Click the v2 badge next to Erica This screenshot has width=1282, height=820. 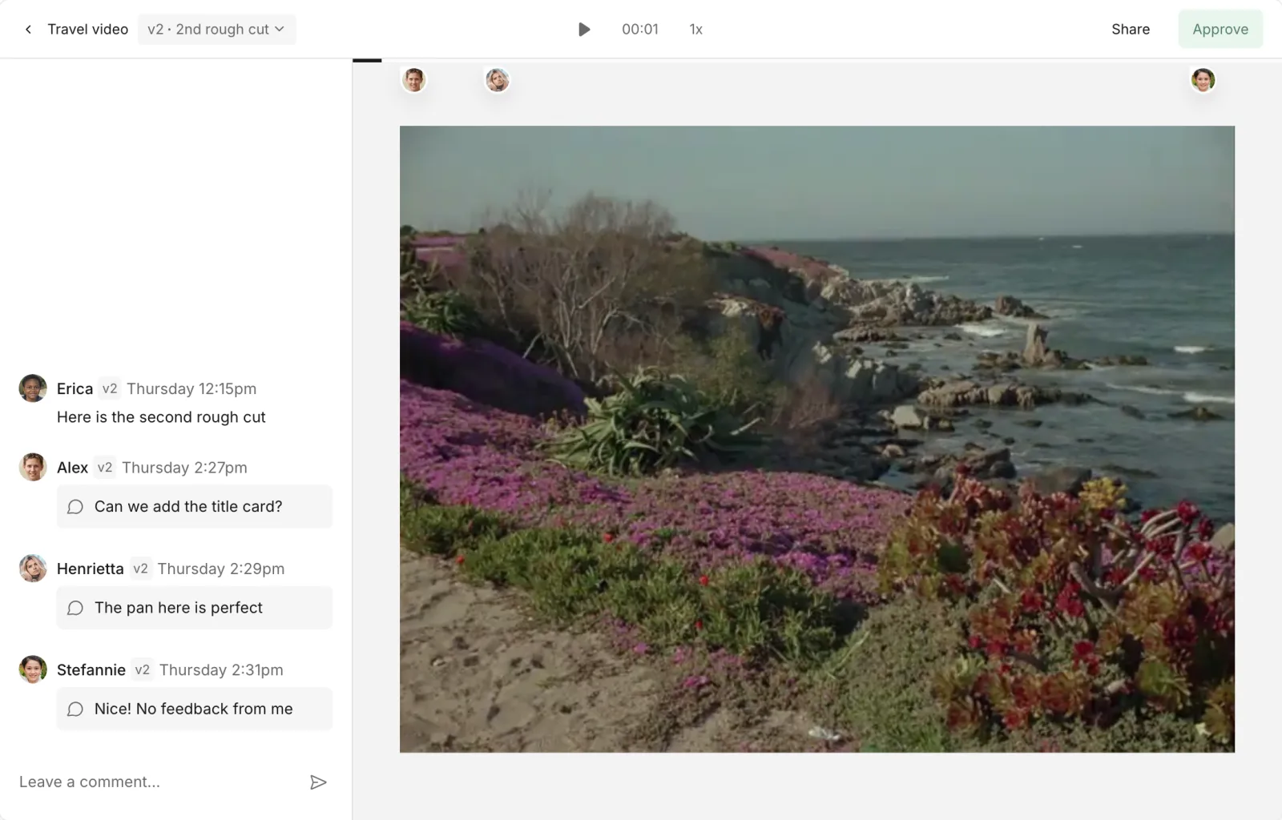(110, 388)
